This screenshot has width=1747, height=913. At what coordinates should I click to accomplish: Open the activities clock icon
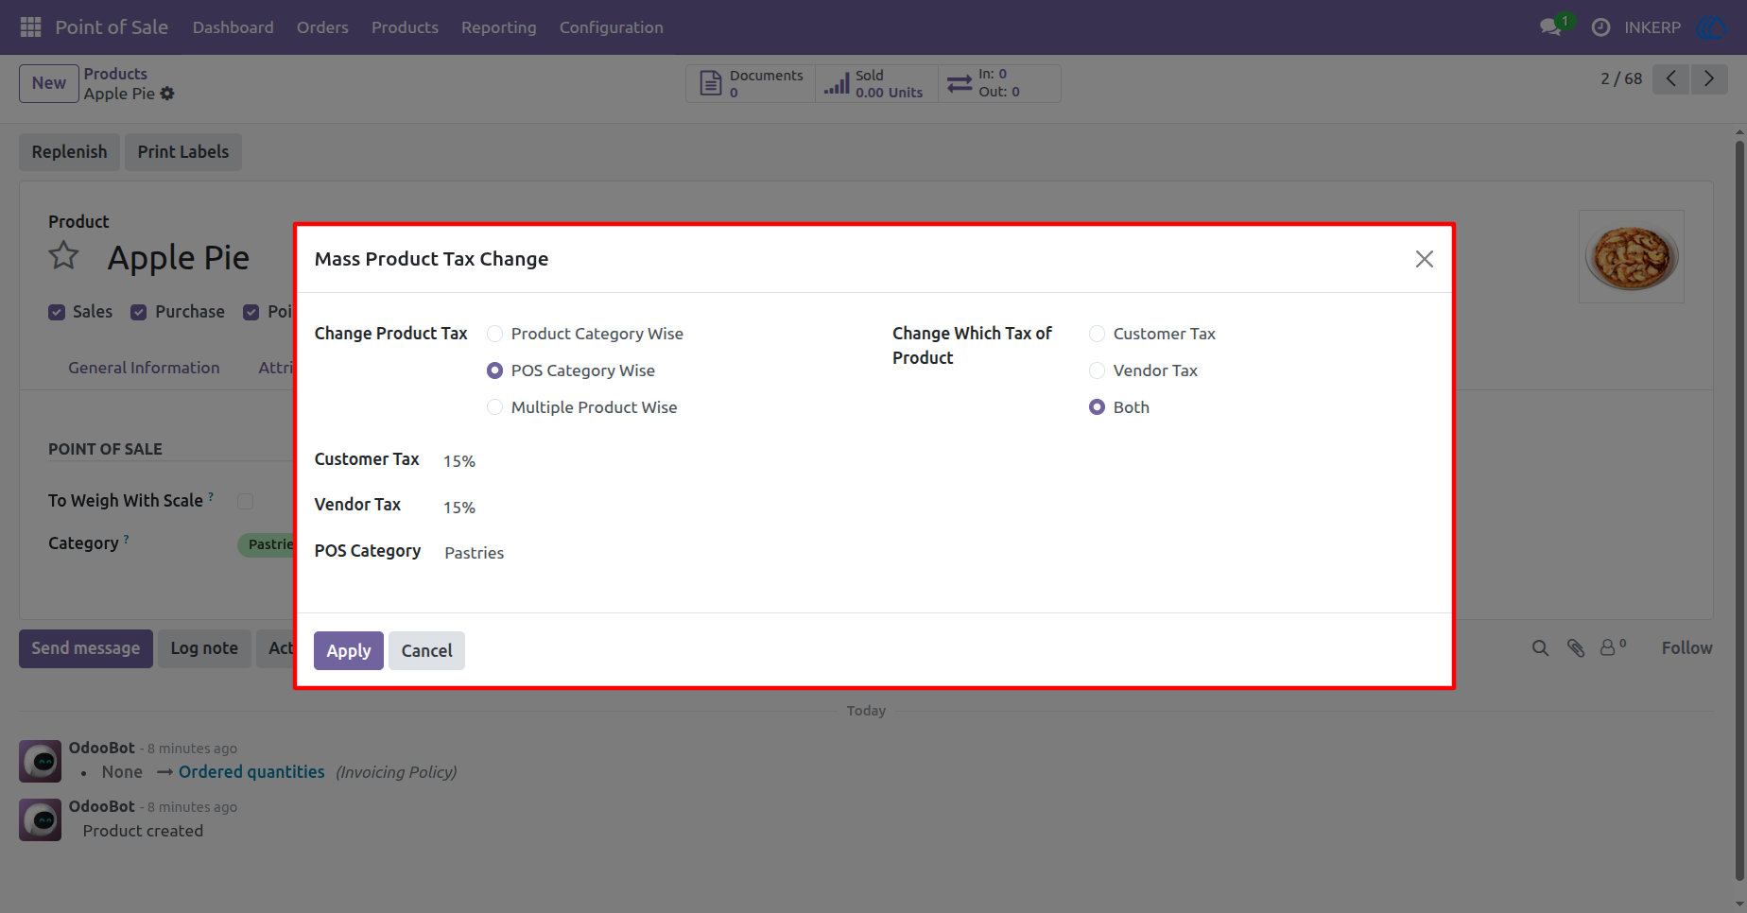coord(1600,27)
